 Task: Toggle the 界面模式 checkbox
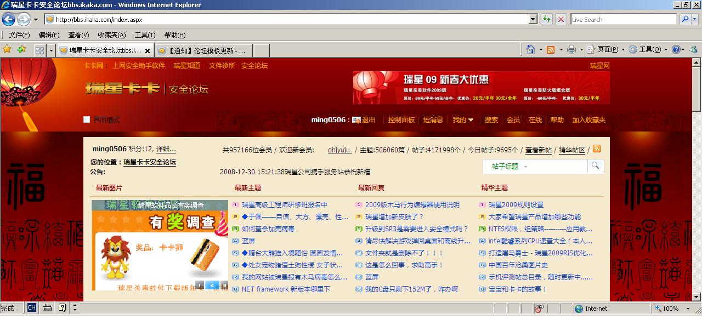click(x=87, y=119)
